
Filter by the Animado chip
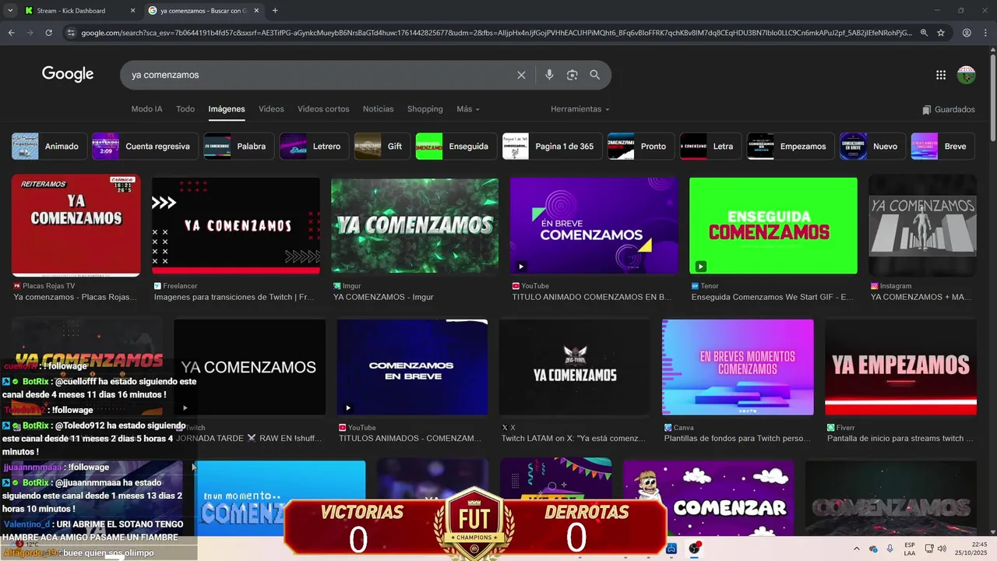(48, 146)
